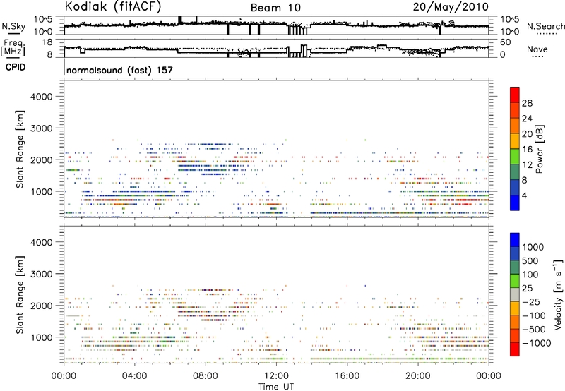Click the "-1000" velocity colorbar label
The height and width of the screenshot is (391, 565).
(x=537, y=343)
